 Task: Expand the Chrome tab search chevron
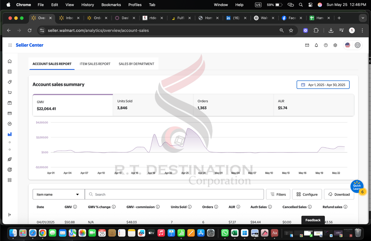[x=363, y=18]
